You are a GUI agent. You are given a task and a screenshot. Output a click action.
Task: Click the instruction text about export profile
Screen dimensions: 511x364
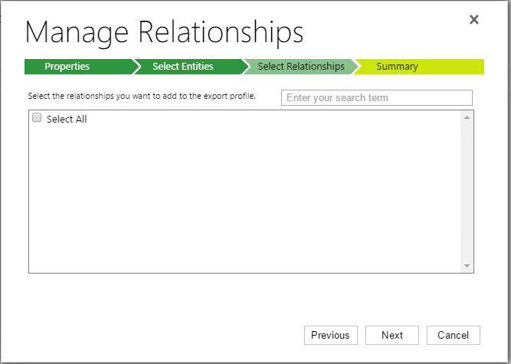coord(142,96)
